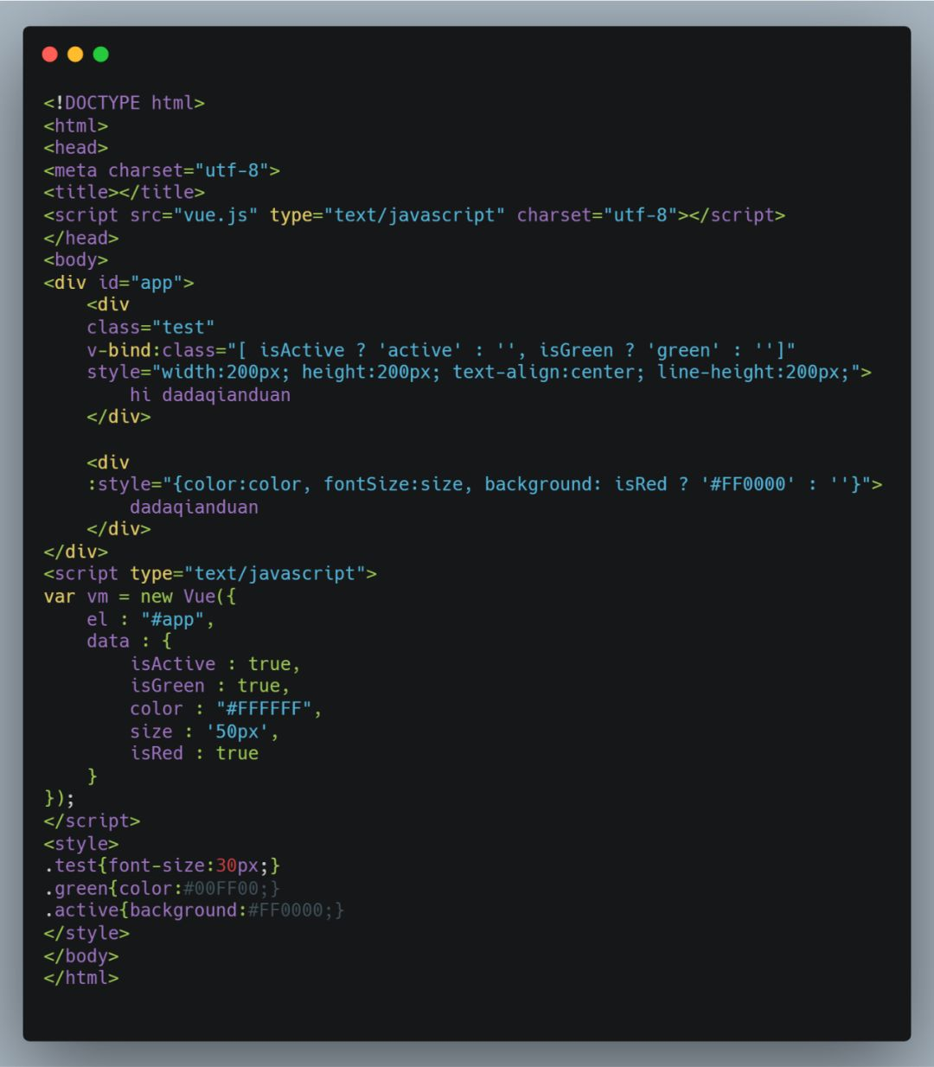Click the '});' closing line

(60, 798)
